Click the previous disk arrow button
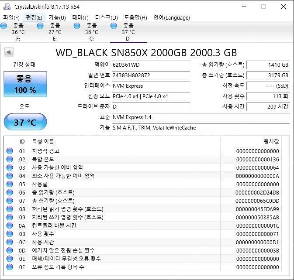 (9, 52)
